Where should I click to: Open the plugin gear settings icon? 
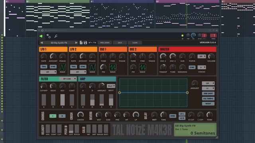click(49, 36)
